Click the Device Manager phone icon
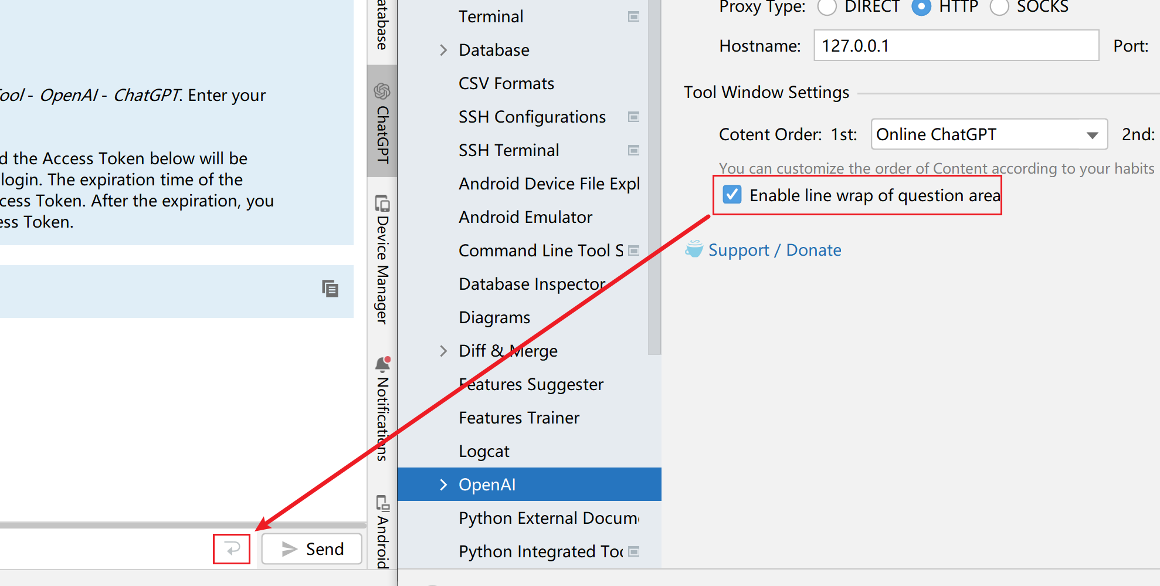 [x=382, y=203]
